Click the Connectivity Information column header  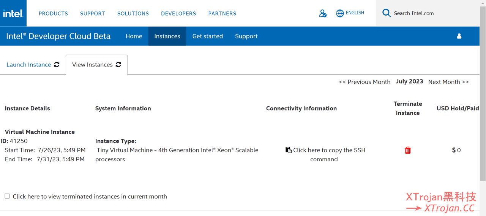[x=301, y=108]
